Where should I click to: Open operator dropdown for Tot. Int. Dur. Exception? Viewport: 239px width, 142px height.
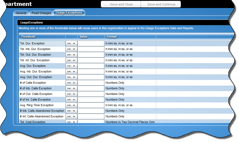pos(71,60)
